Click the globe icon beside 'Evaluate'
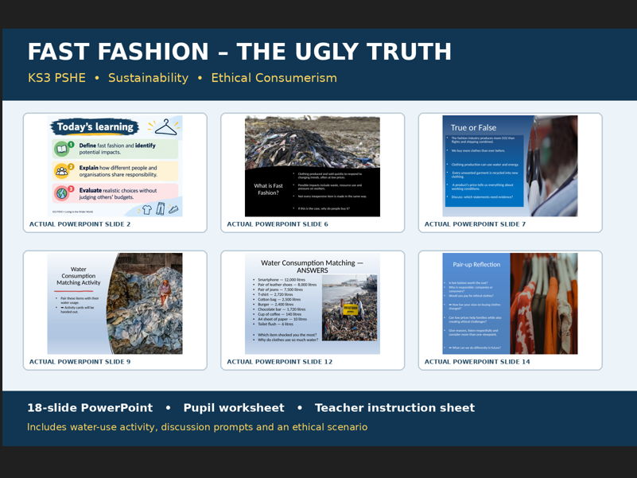Viewport: 637px width, 478px height. [x=62, y=193]
